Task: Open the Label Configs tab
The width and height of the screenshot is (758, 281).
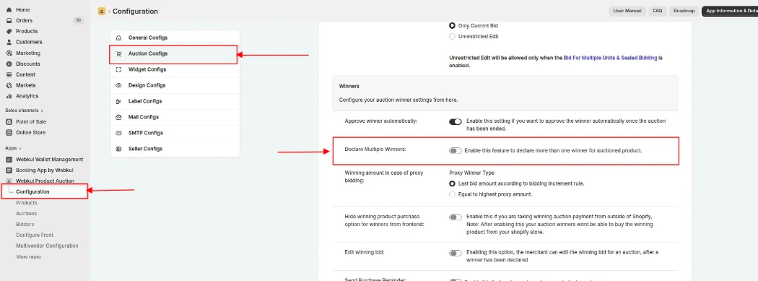Action: (x=175, y=102)
